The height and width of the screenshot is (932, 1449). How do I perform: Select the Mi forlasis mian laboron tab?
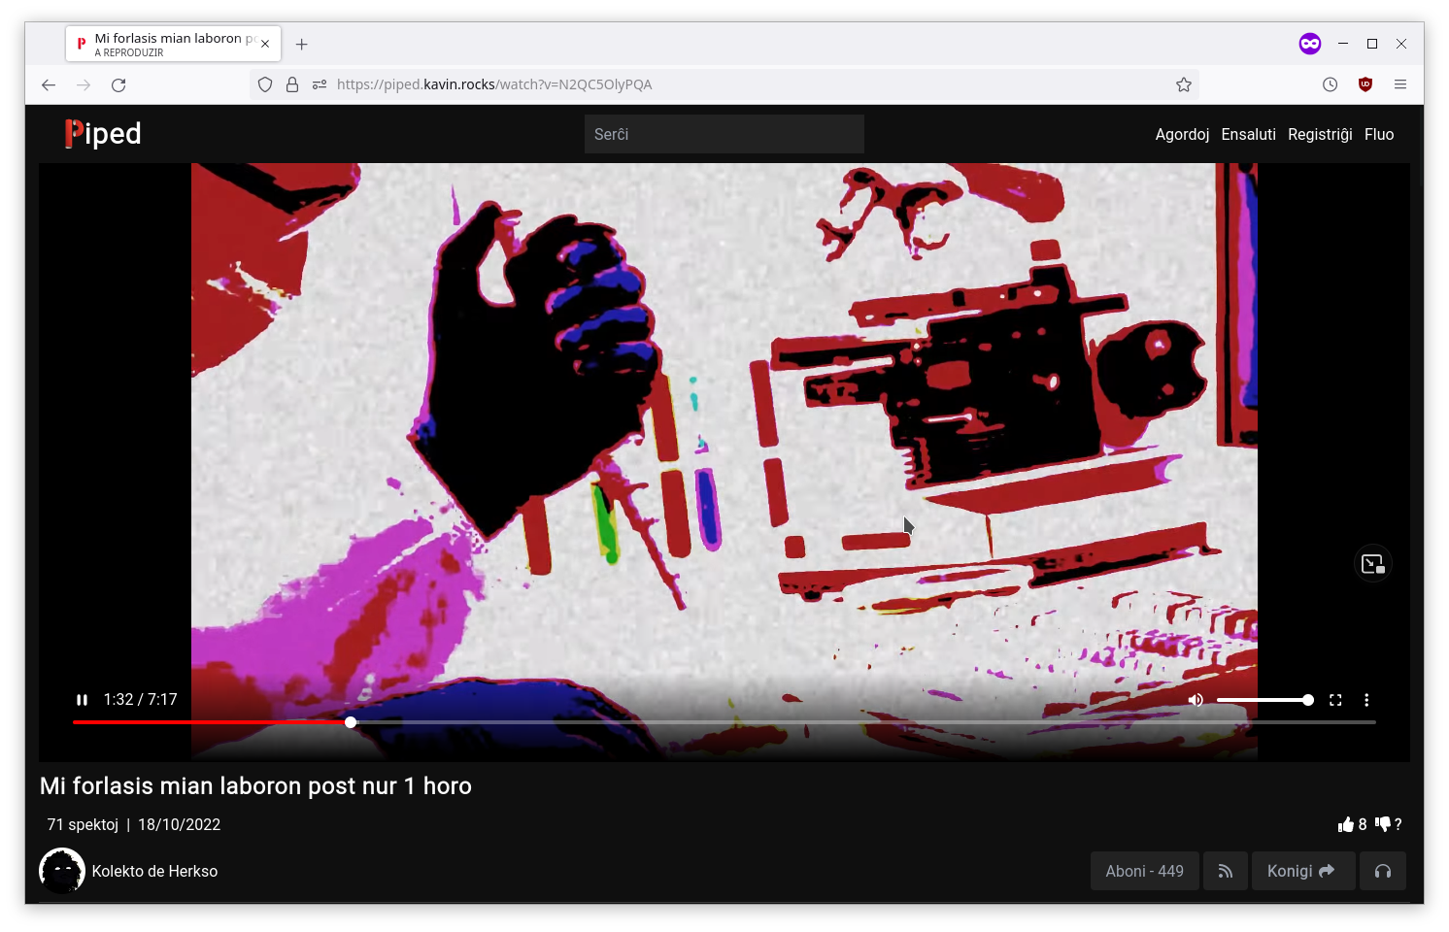[174, 45]
